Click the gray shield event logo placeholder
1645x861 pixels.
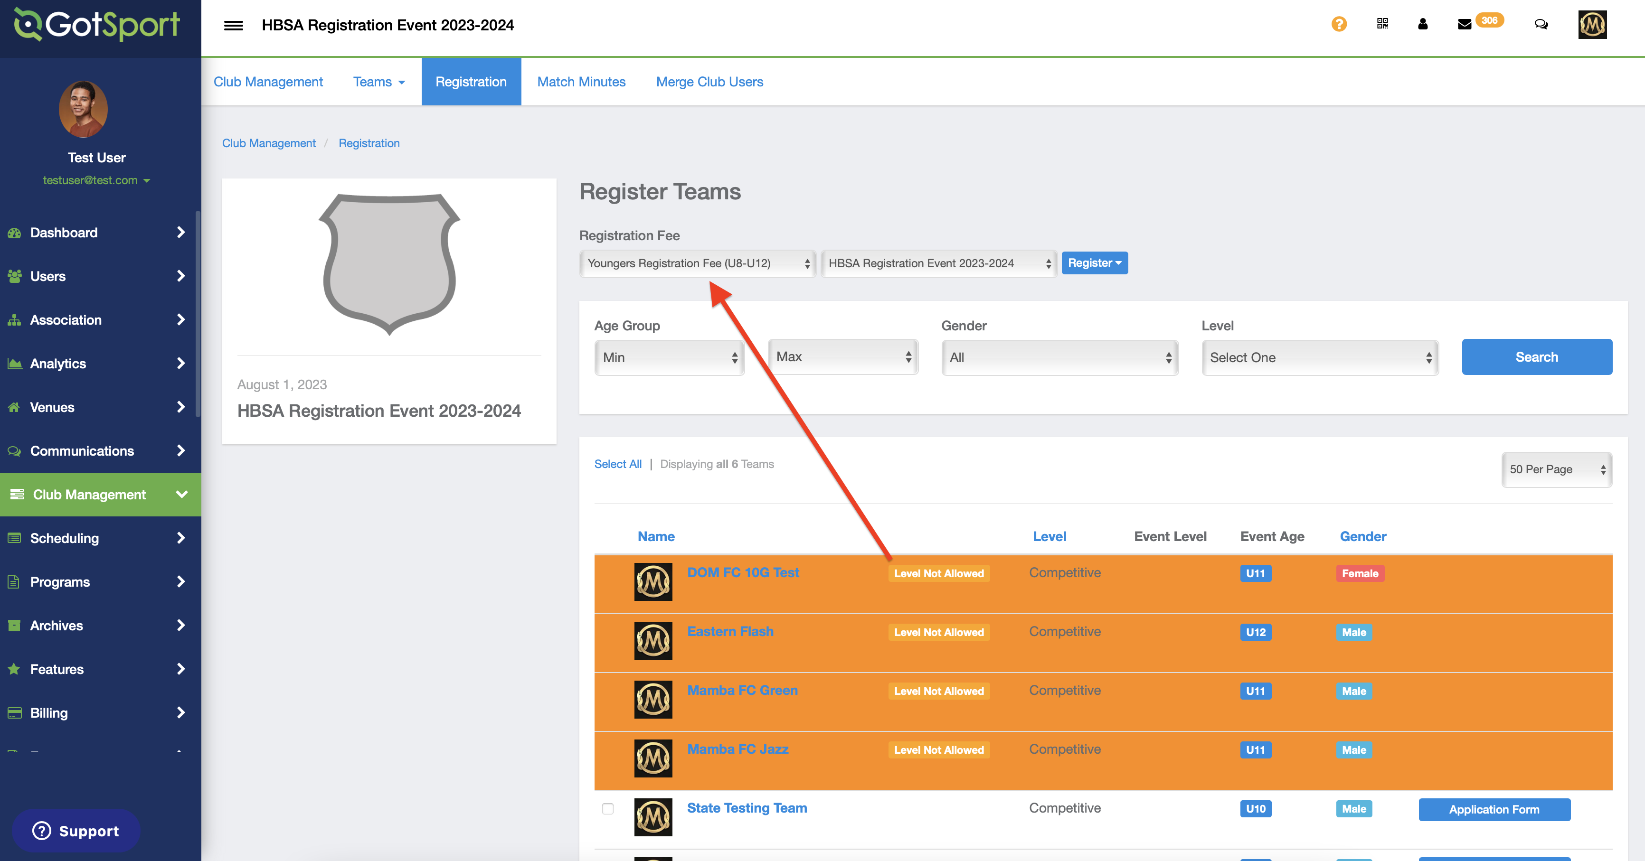[x=389, y=264]
